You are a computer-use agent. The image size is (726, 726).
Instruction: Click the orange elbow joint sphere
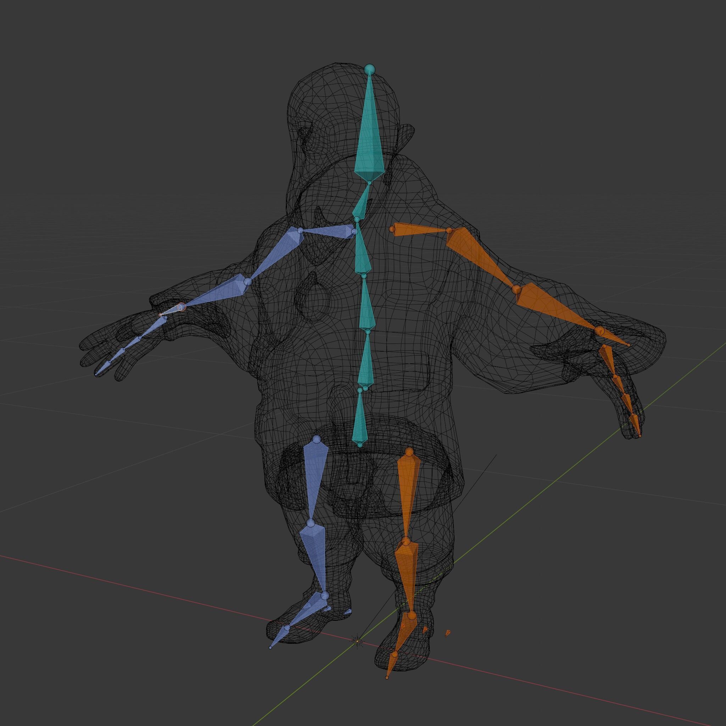pyautogui.click(x=517, y=289)
